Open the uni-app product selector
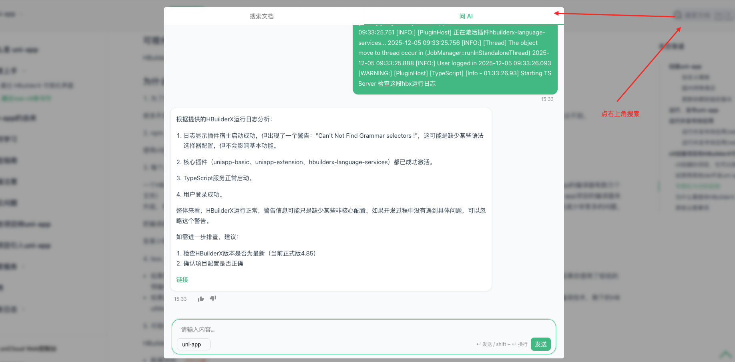Viewport: 735px width, 362px height. click(x=193, y=344)
